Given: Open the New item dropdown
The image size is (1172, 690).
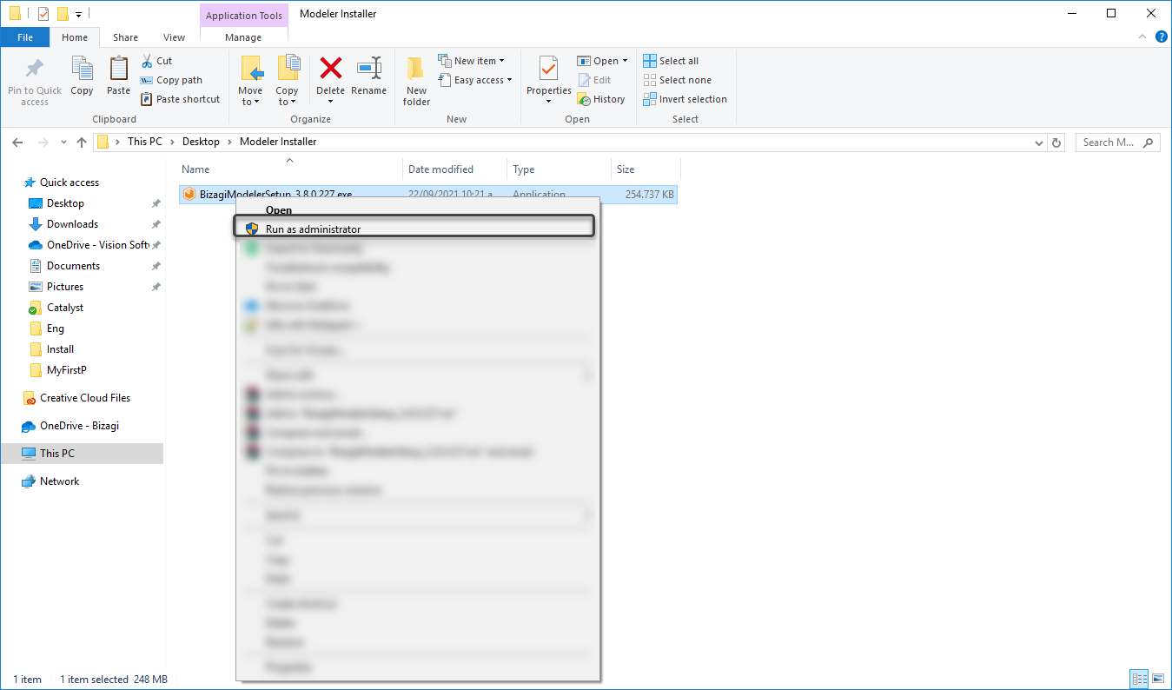Looking at the screenshot, I should (472, 61).
